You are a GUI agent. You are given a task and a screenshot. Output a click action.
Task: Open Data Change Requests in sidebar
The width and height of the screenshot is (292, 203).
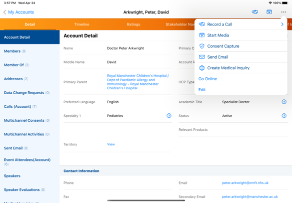click(30, 93)
